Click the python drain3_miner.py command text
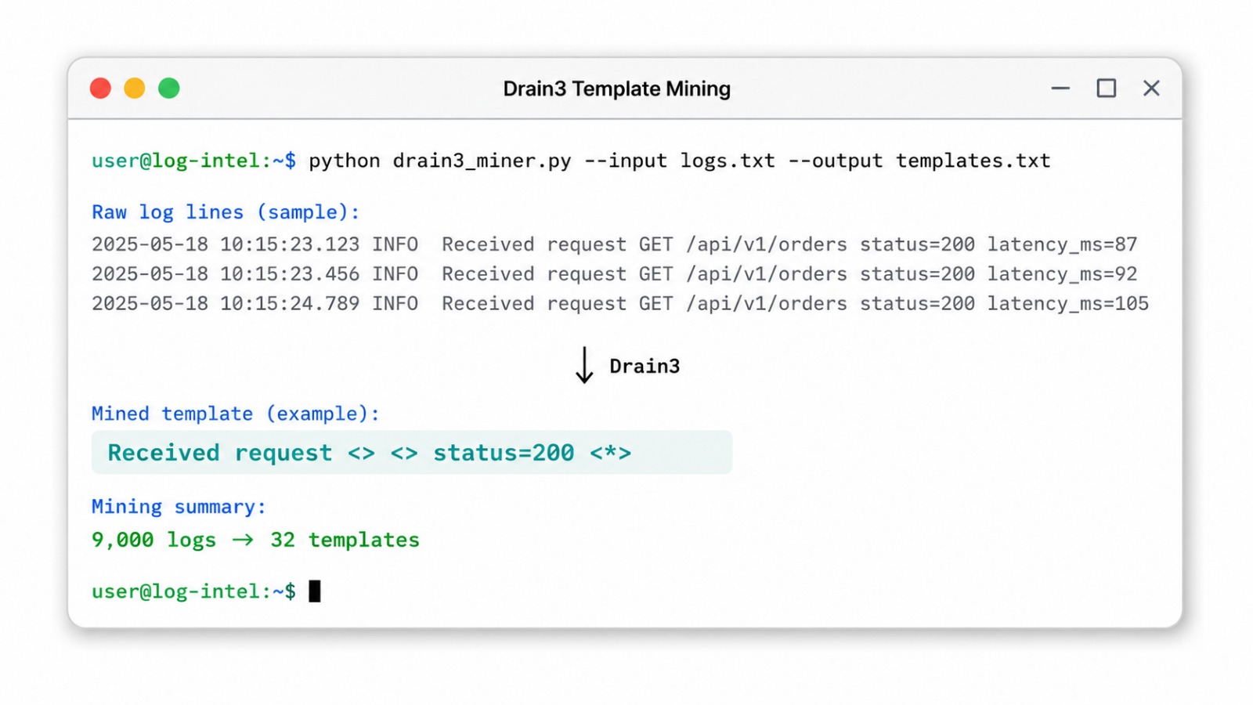The image size is (1253, 705). point(679,161)
